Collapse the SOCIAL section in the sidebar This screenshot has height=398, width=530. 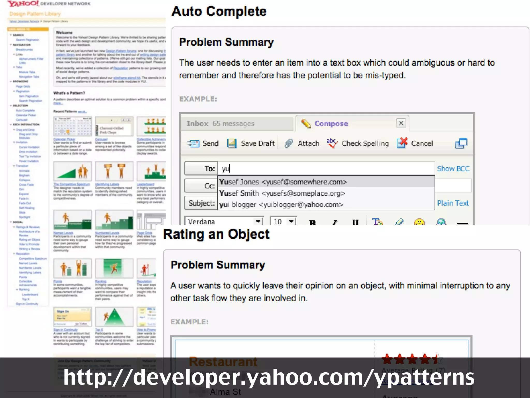pyautogui.click(x=11, y=222)
